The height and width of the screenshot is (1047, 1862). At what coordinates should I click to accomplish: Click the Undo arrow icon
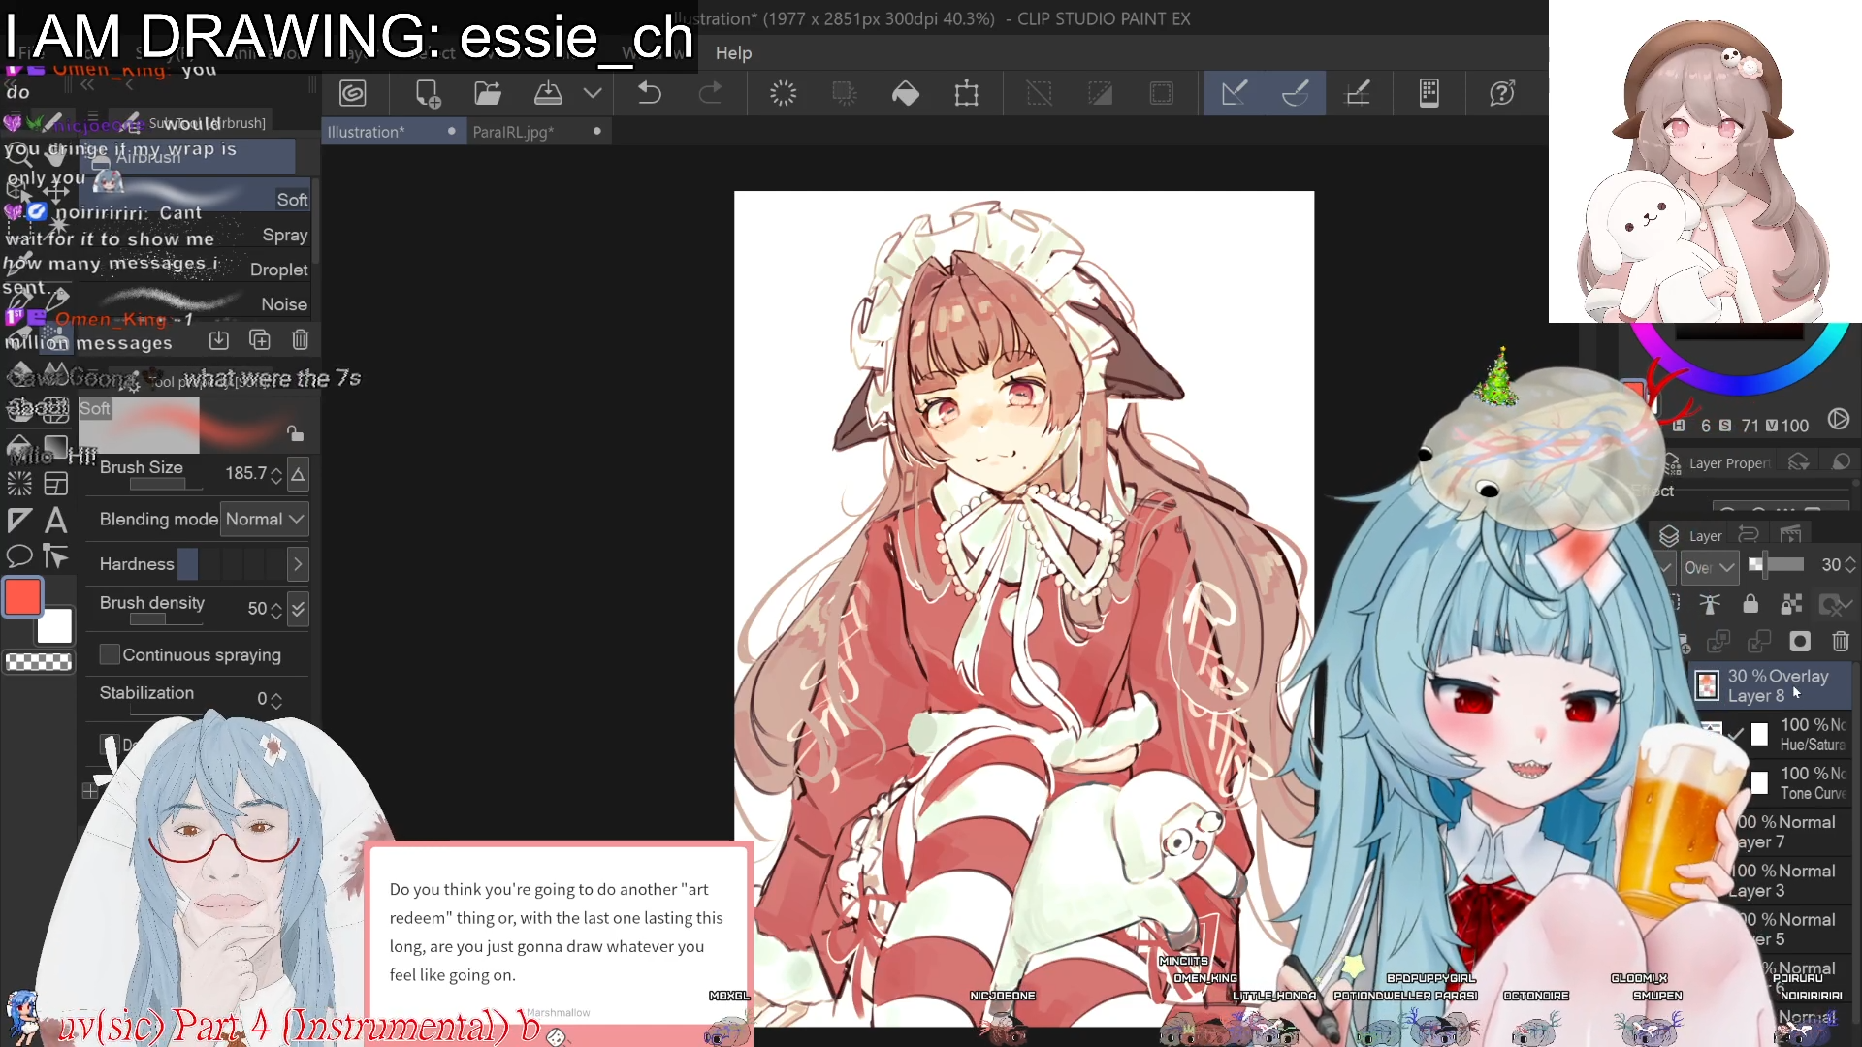tap(649, 93)
